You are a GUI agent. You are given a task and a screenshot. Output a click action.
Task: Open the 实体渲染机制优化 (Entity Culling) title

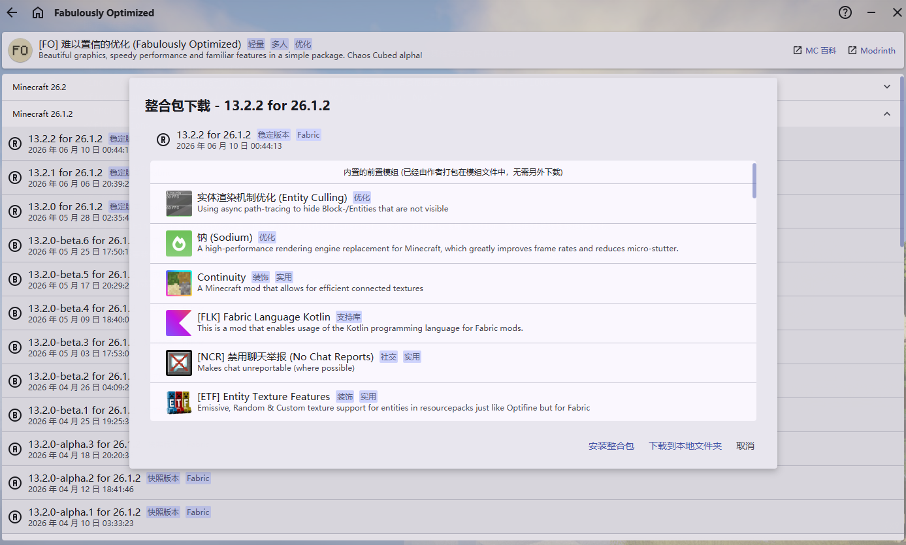272,198
